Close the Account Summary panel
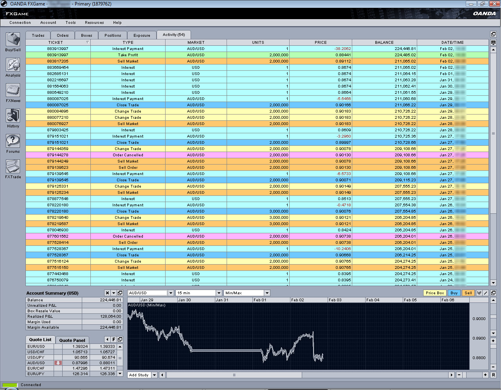The width and height of the screenshot is (501, 390). (107, 293)
